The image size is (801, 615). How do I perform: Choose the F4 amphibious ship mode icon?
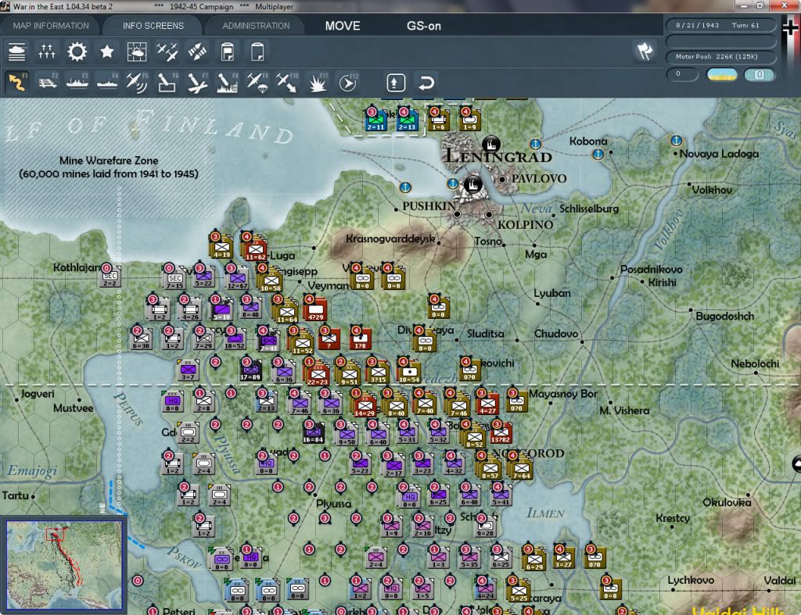(106, 82)
